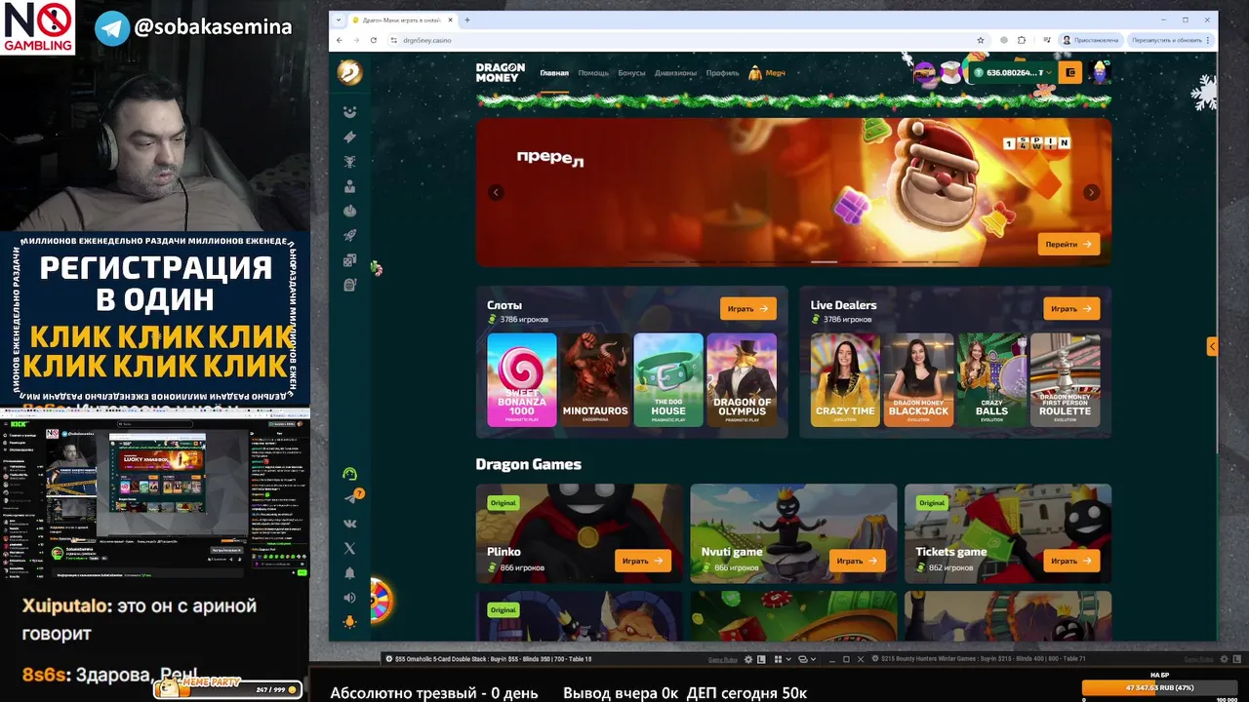Click Играть on the Plinko card
Image resolution: width=1249 pixels, height=702 pixels.
point(643,561)
